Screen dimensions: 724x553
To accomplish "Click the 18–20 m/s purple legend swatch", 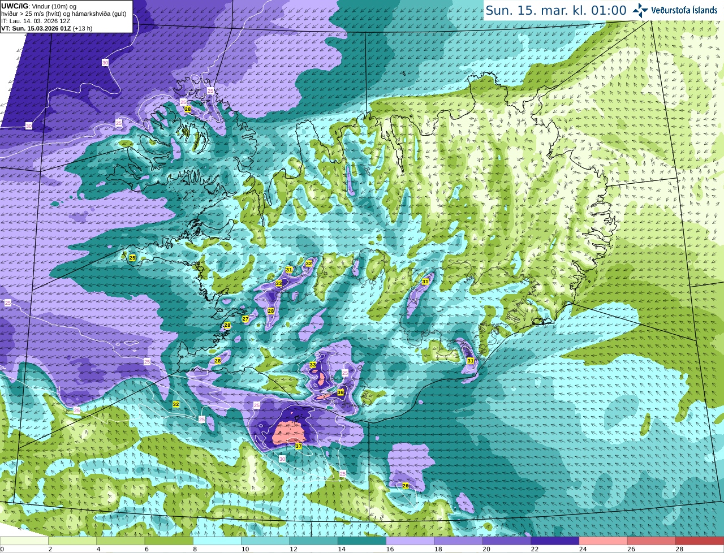I will click(459, 541).
